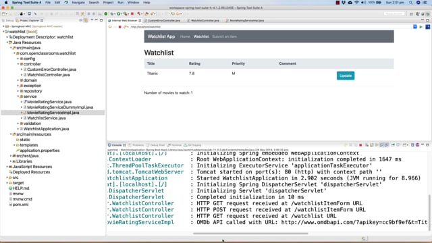This screenshot has width=432, height=243.
Task: Collapse the controller package
Action: [18, 64]
